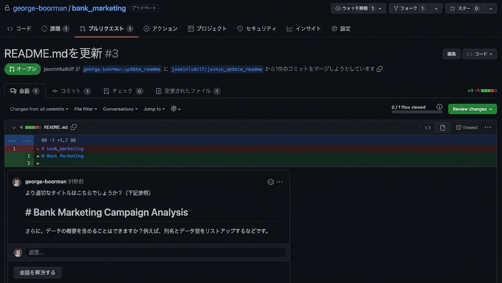The image size is (502, 283).
Task: Click the スター button
Action: point(465,8)
